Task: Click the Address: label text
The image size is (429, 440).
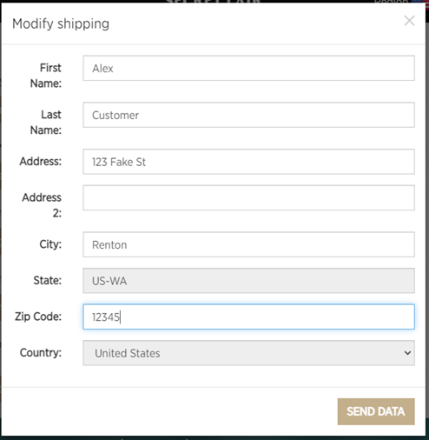Action: point(41,162)
